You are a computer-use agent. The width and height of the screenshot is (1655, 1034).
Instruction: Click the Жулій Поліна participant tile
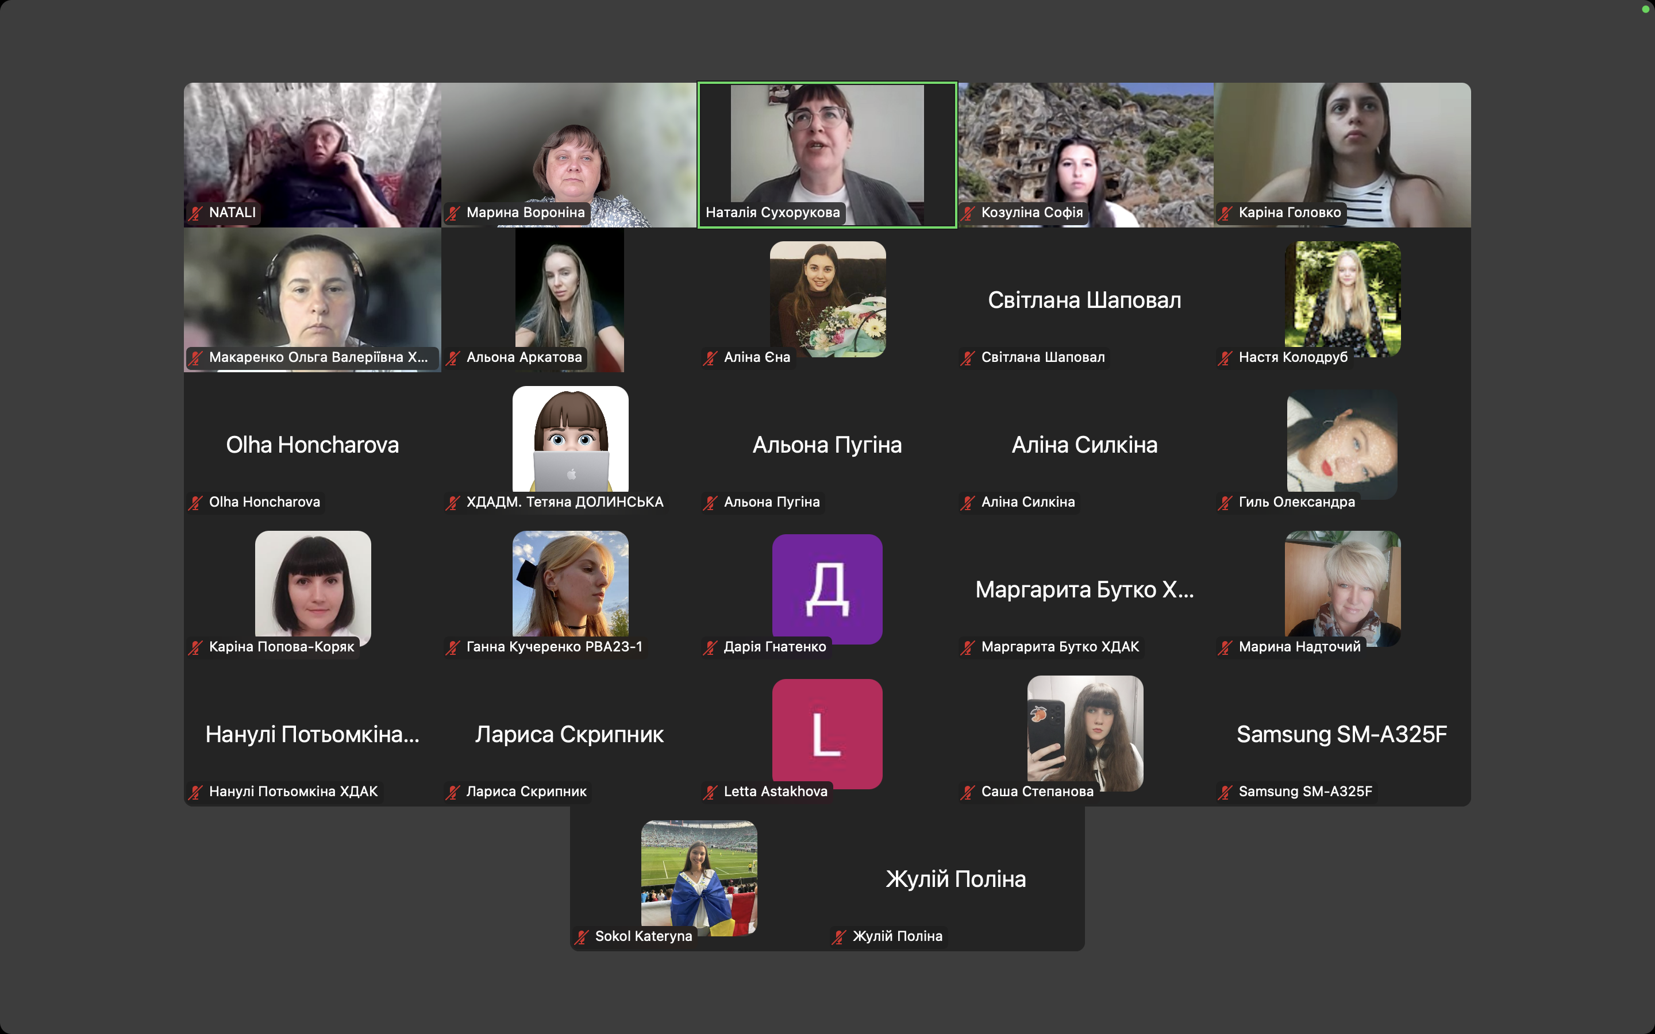tap(956, 879)
